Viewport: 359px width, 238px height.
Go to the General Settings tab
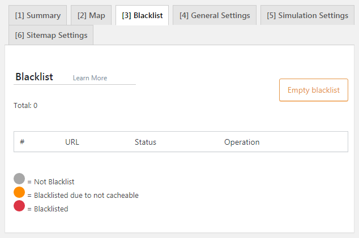coord(215,16)
